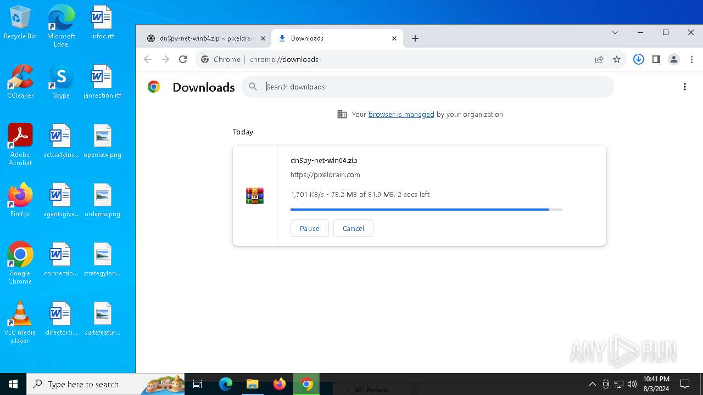The width and height of the screenshot is (703, 395).
Task: Focus the Search downloads field
Action: [428, 87]
